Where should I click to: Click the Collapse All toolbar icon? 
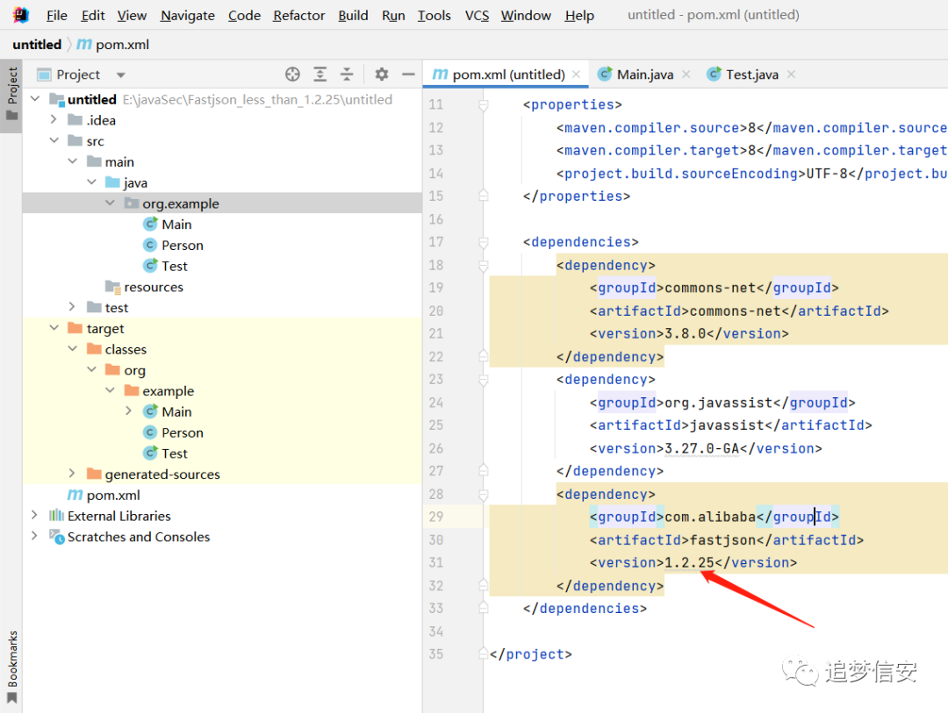[x=347, y=75]
